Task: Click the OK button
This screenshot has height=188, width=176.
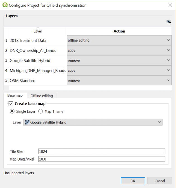Action: tap(133, 181)
